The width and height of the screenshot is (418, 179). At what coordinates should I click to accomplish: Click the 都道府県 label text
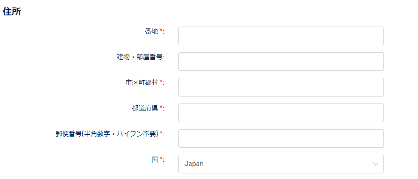pyautogui.click(x=145, y=108)
